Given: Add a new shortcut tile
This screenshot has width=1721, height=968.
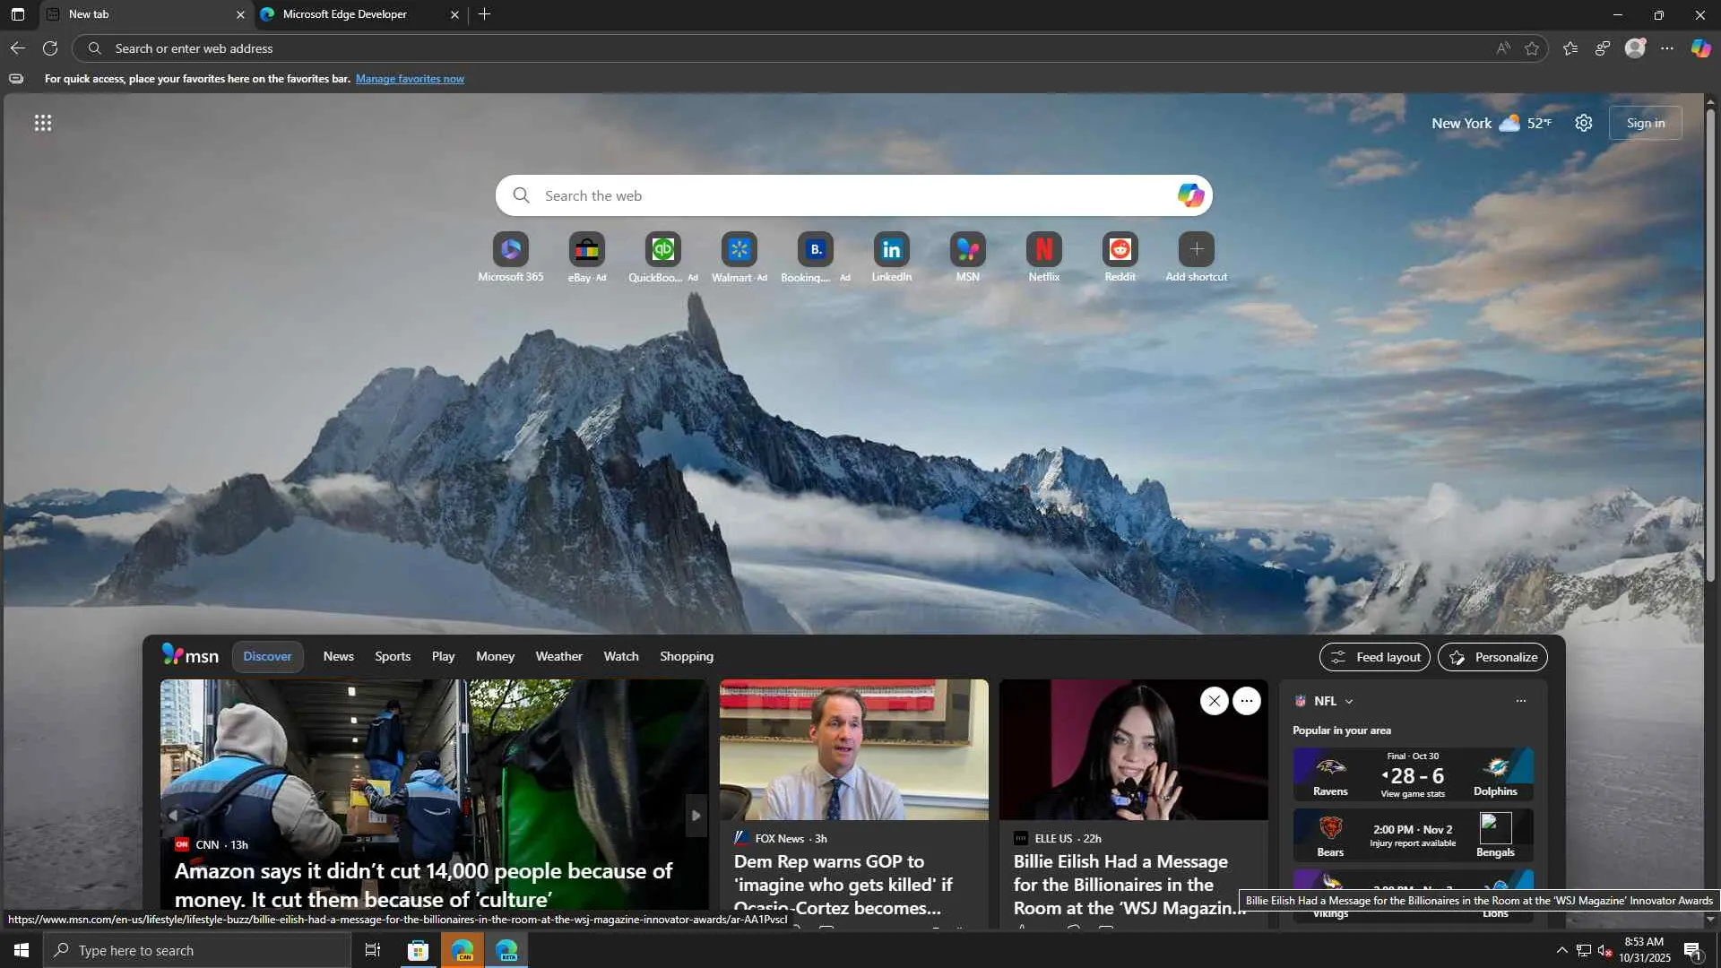Looking at the screenshot, I should (1196, 250).
